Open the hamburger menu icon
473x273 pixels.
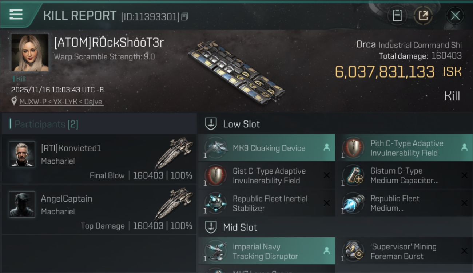[16, 14]
